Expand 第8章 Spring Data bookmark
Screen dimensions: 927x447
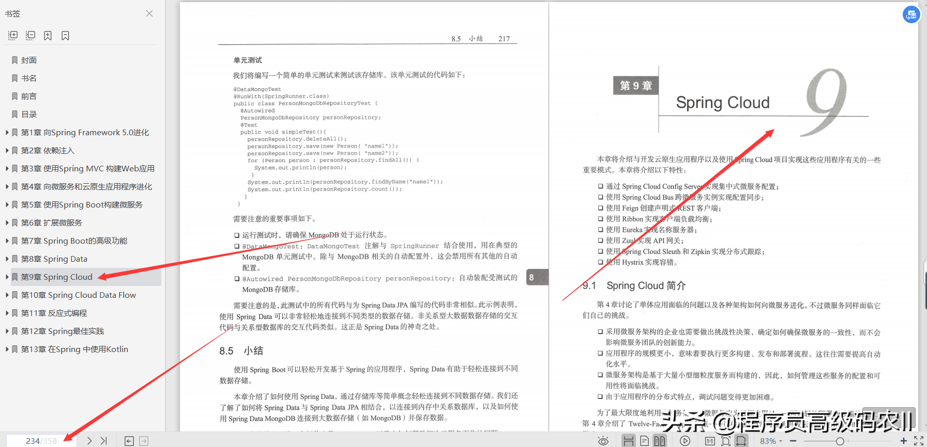[7, 259]
